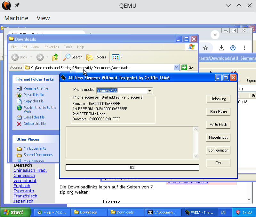Click the red security shield tray icon

pos(238,212)
